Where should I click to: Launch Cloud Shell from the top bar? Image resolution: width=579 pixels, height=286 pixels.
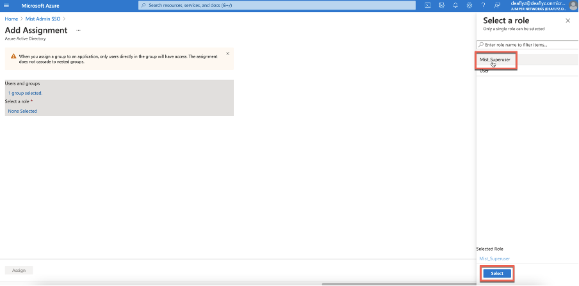point(428,5)
